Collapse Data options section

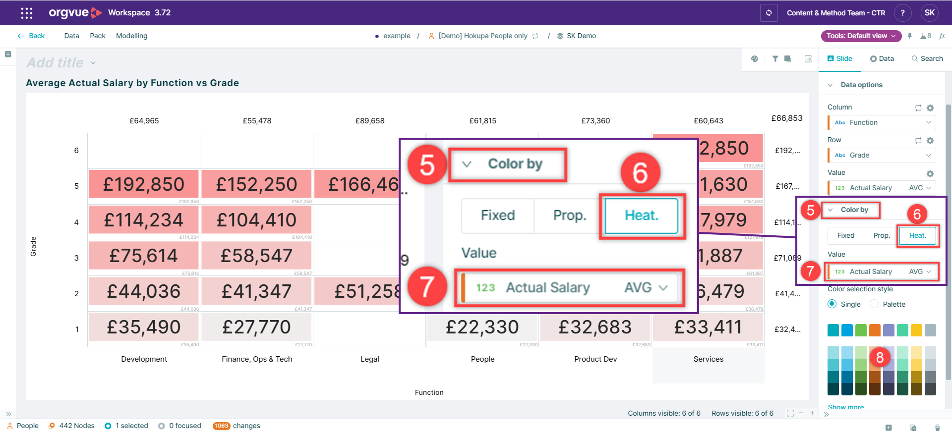[x=831, y=85]
